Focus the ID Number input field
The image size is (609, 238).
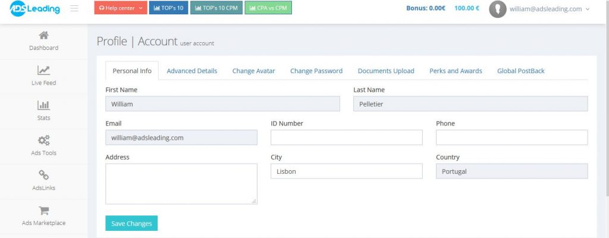pos(347,137)
